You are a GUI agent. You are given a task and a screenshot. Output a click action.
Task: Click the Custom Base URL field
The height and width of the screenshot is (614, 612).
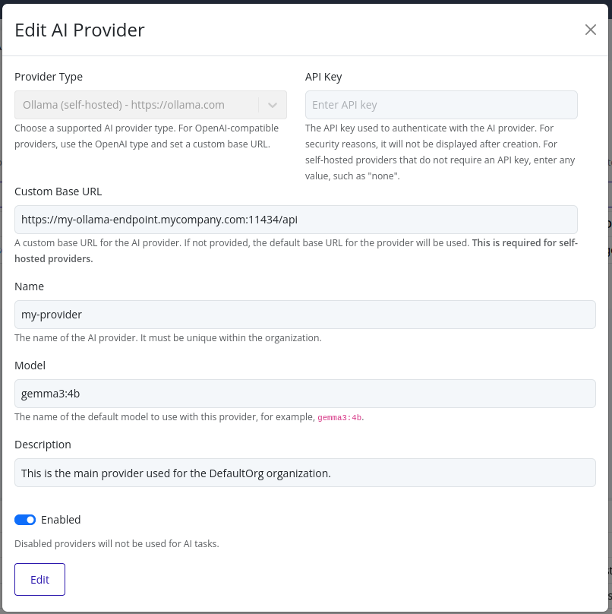coord(304,219)
